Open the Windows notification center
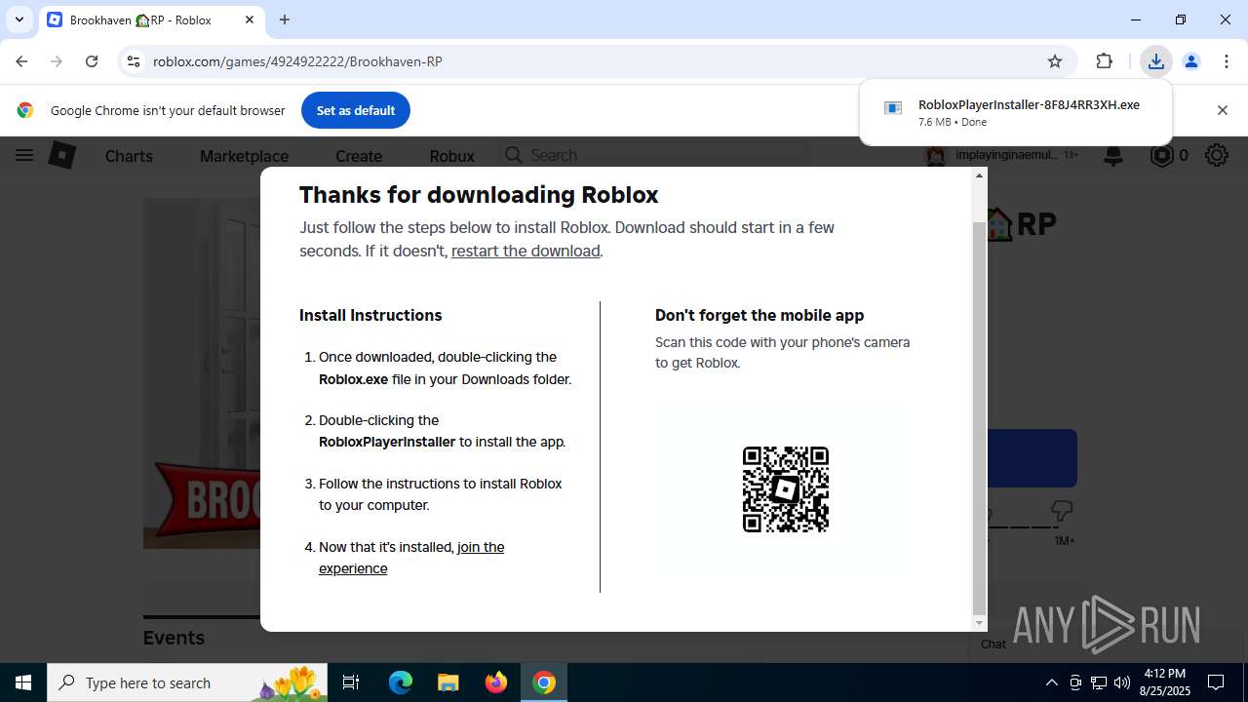1248x702 pixels. tap(1216, 682)
